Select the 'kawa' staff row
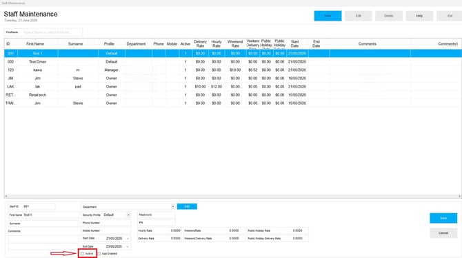Image resolution: width=462 pixels, height=258 pixels. pos(233,70)
